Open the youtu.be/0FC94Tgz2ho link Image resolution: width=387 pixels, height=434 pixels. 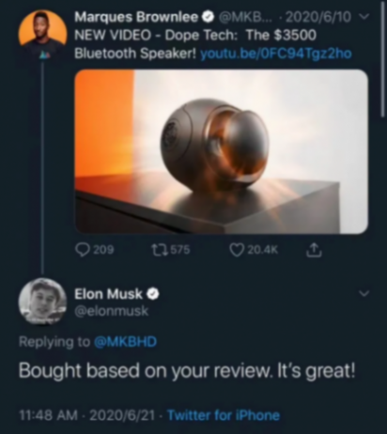click(x=276, y=54)
